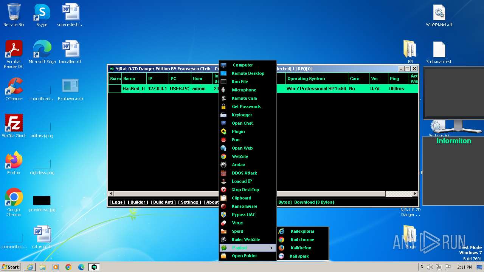484x272 pixels.
Task: Show hidden system tray icons
Action: [x=422, y=267]
